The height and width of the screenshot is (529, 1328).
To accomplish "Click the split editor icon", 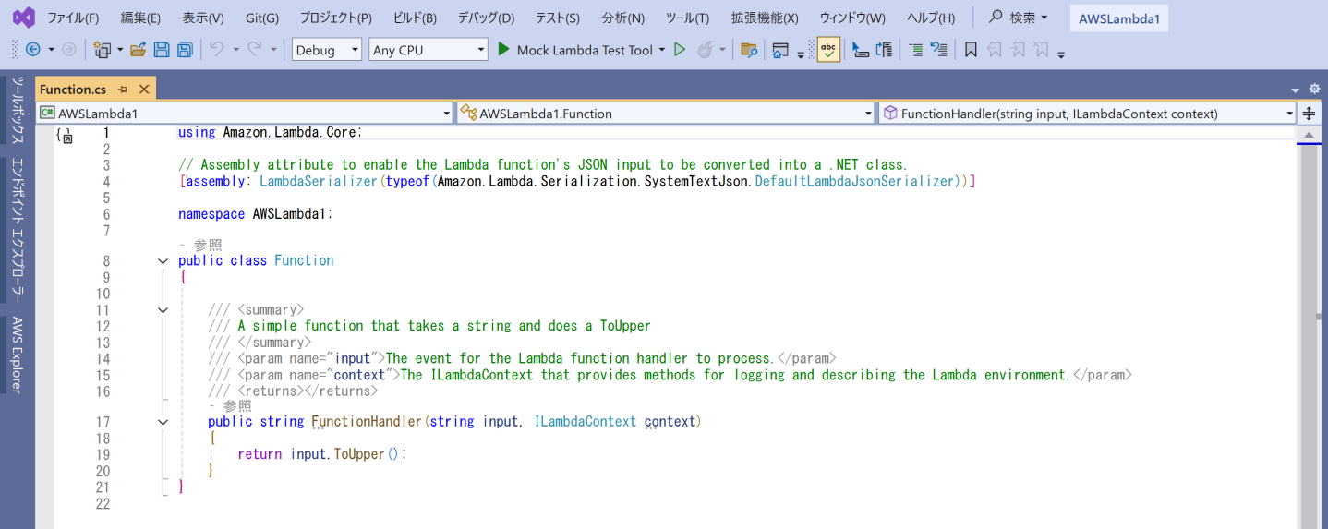I will coord(1309,114).
